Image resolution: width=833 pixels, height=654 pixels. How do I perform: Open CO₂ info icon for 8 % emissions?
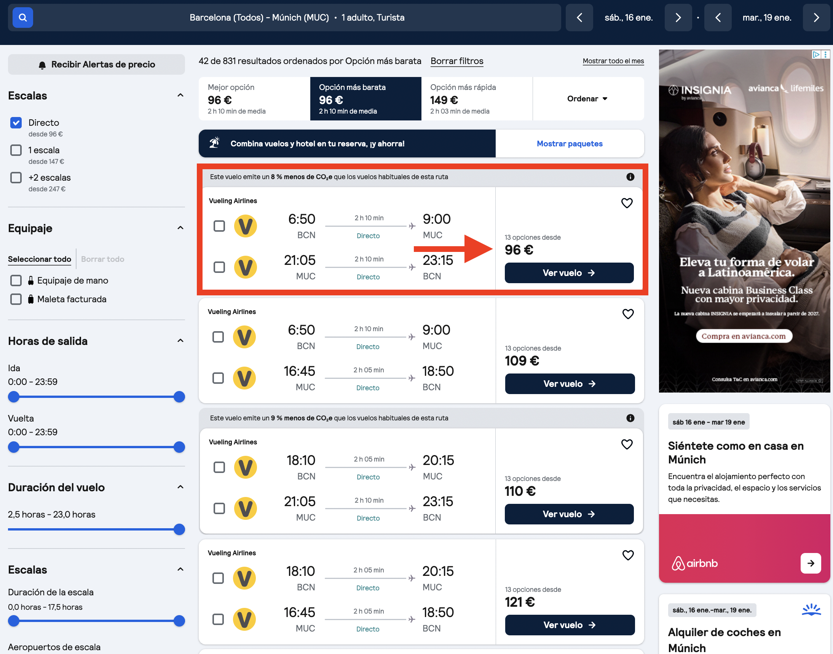pyautogui.click(x=630, y=177)
